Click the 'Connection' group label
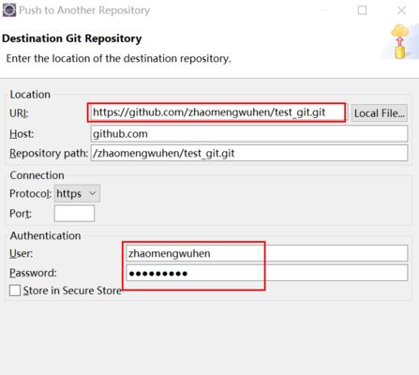The height and width of the screenshot is (375, 419). (37, 175)
